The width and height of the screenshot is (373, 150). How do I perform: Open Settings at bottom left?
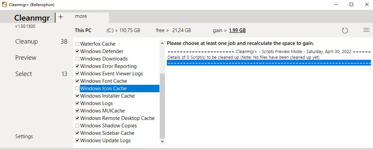tap(24, 136)
